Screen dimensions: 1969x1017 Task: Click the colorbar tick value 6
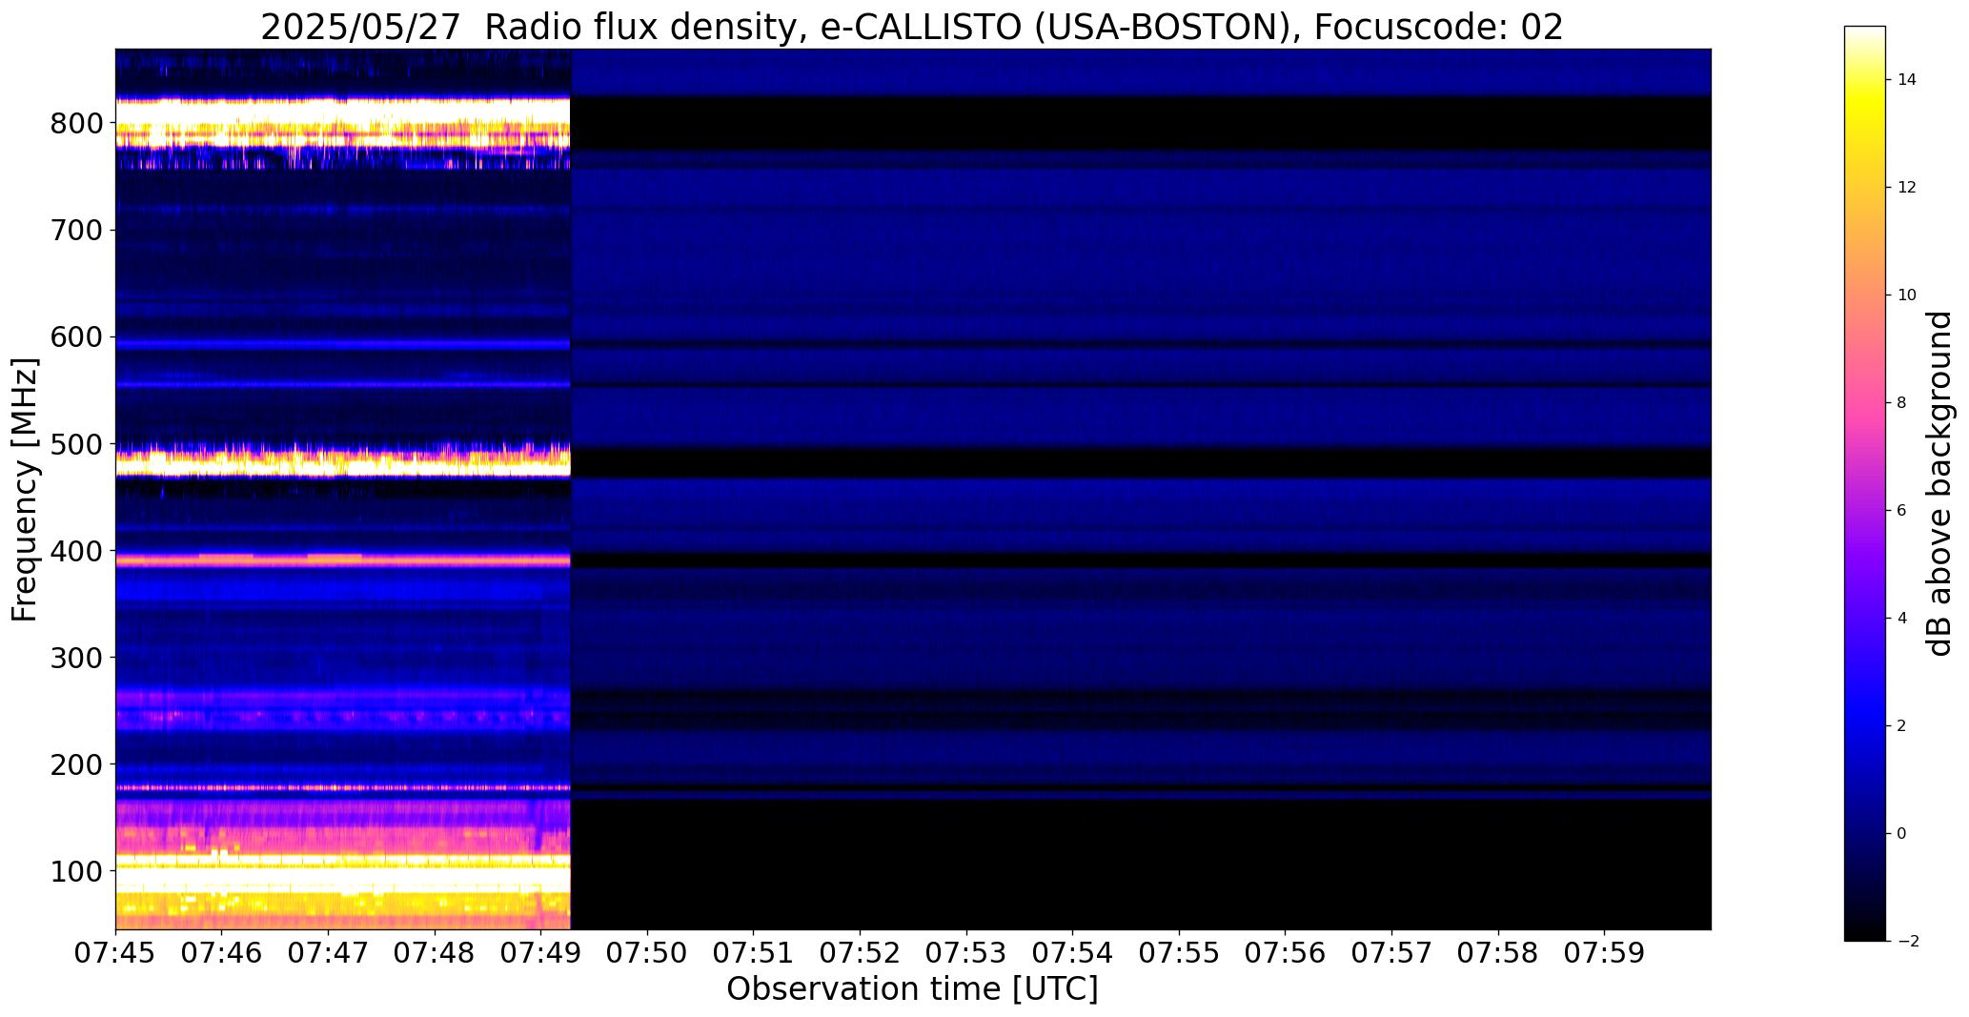(x=1902, y=511)
